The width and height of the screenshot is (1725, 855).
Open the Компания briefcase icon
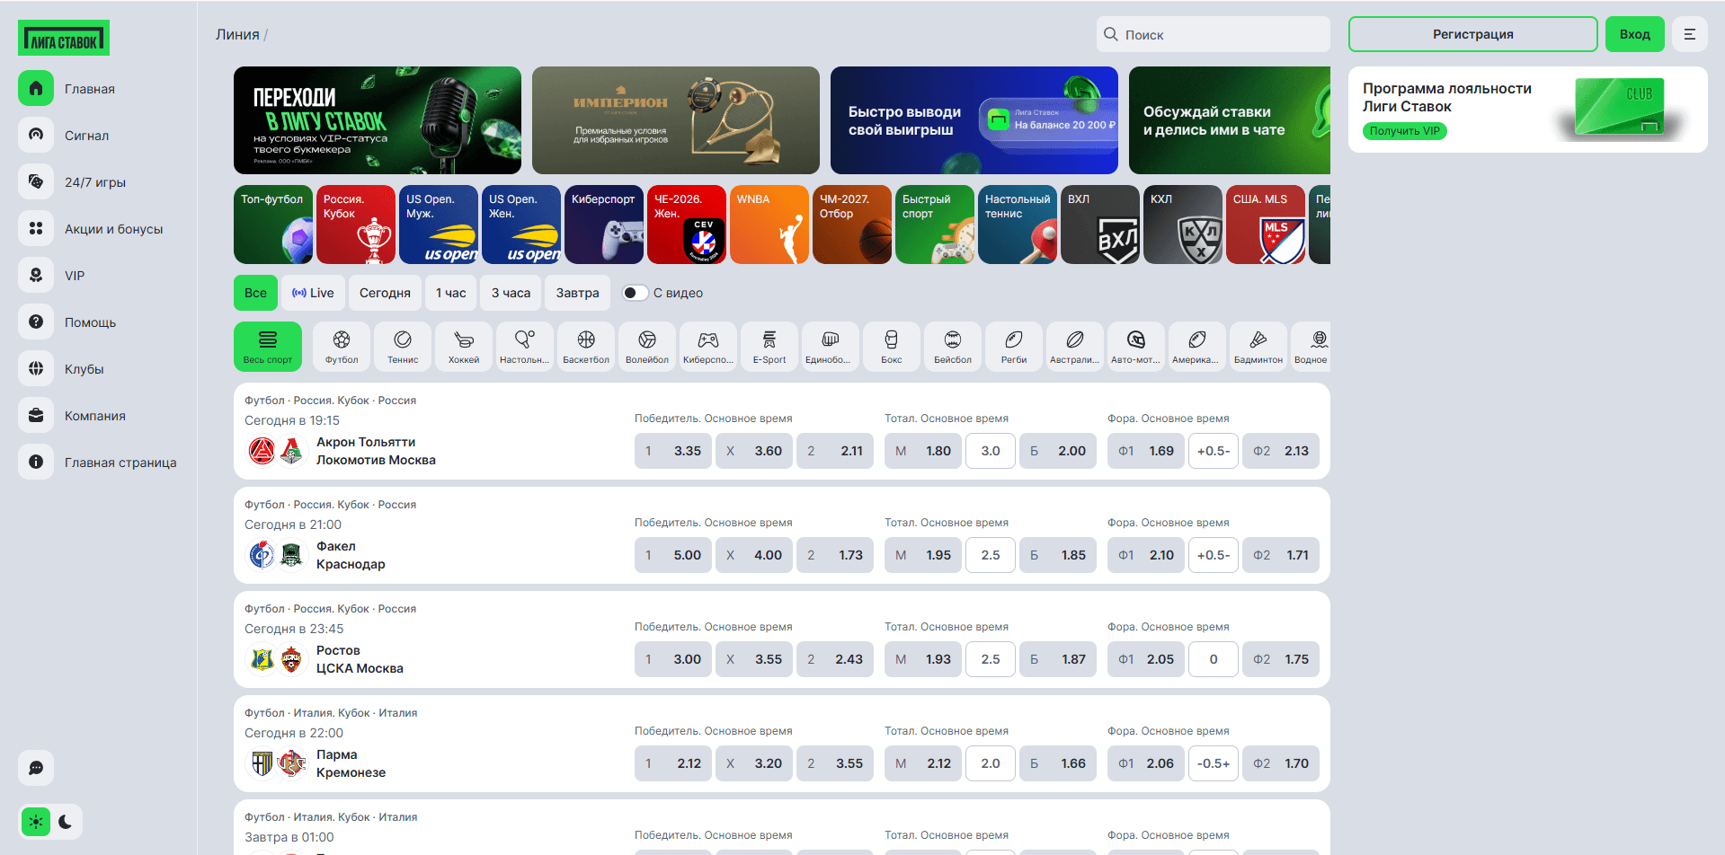[36, 415]
